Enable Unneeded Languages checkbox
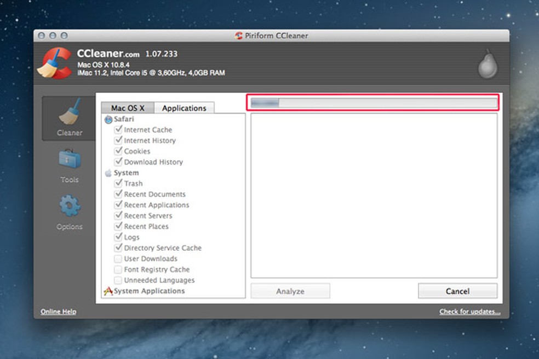Image resolution: width=539 pixels, height=359 pixels. coord(118,280)
